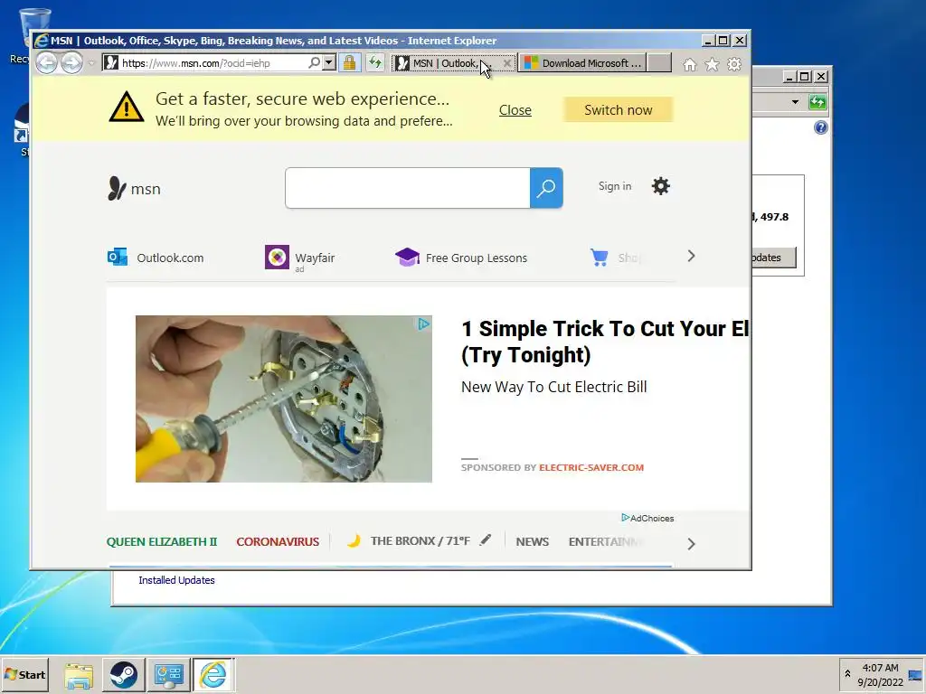This screenshot has width=926, height=694.
Task: Click the Internet Explorer taskbar icon
Action: click(213, 675)
